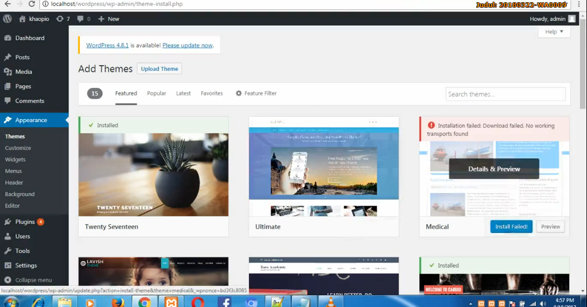Open the Twenty Seventeen theme thumbnail
Viewport: 587px width, 307px height.
click(x=154, y=175)
